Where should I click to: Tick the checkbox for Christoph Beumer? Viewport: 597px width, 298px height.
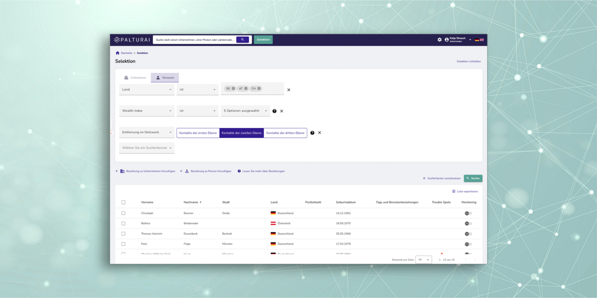coord(123,213)
